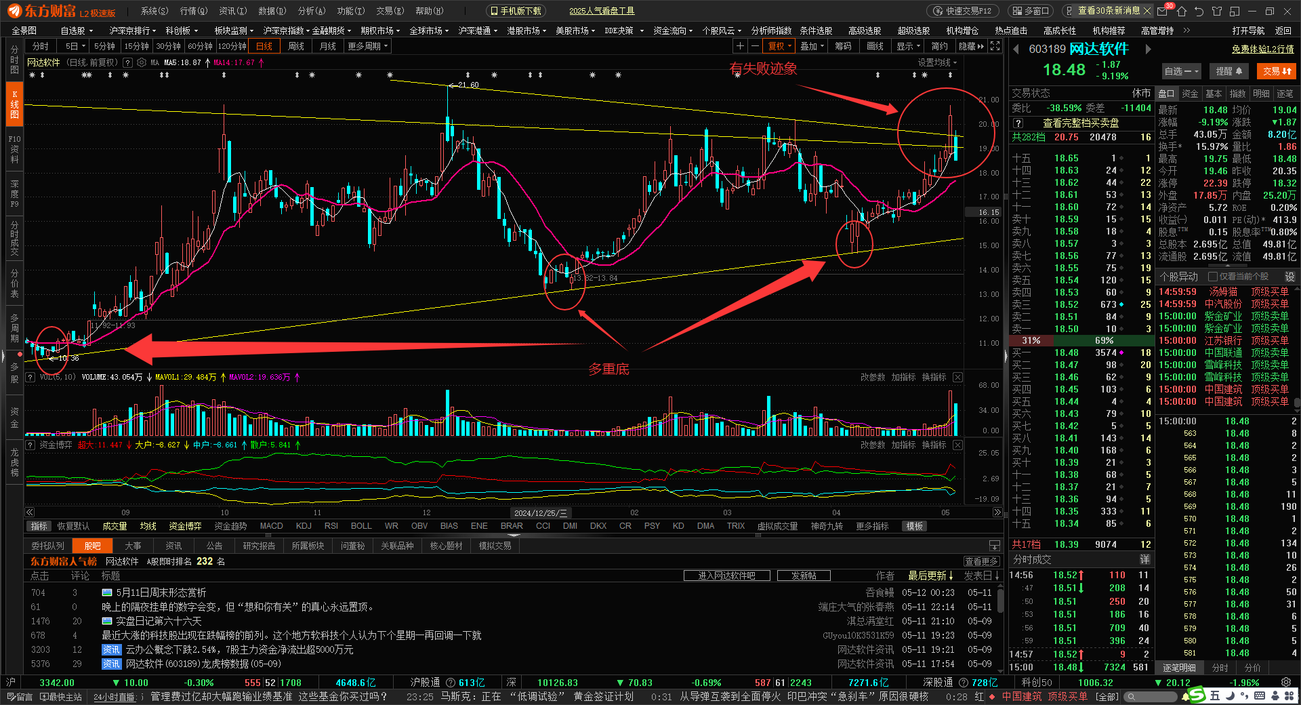Zoom in chart with plus button

[740, 46]
